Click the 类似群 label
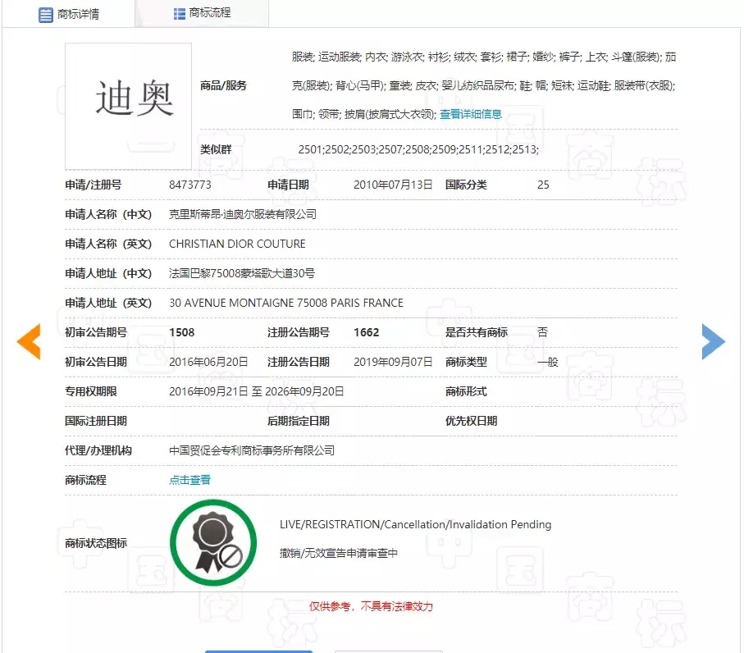This screenshot has height=653, width=744. (x=216, y=149)
